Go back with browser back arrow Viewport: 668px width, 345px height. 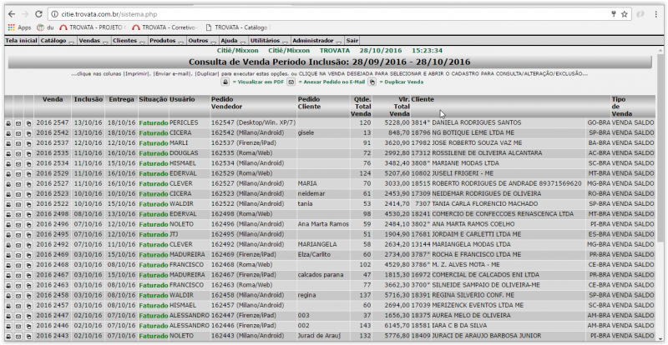(x=12, y=14)
